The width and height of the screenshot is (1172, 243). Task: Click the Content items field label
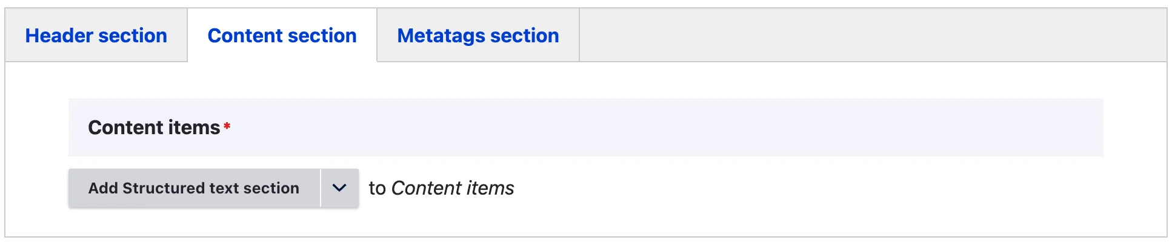(x=154, y=128)
